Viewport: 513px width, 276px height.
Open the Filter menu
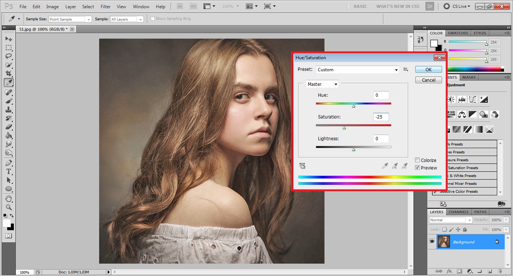click(x=106, y=7)
